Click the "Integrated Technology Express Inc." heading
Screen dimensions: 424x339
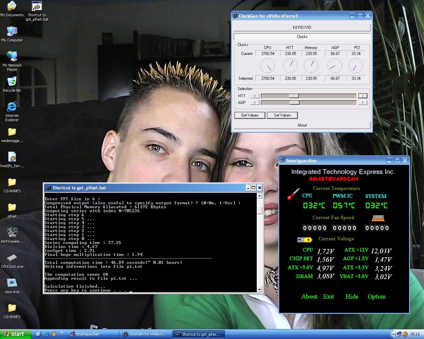(x=343, y=172)
